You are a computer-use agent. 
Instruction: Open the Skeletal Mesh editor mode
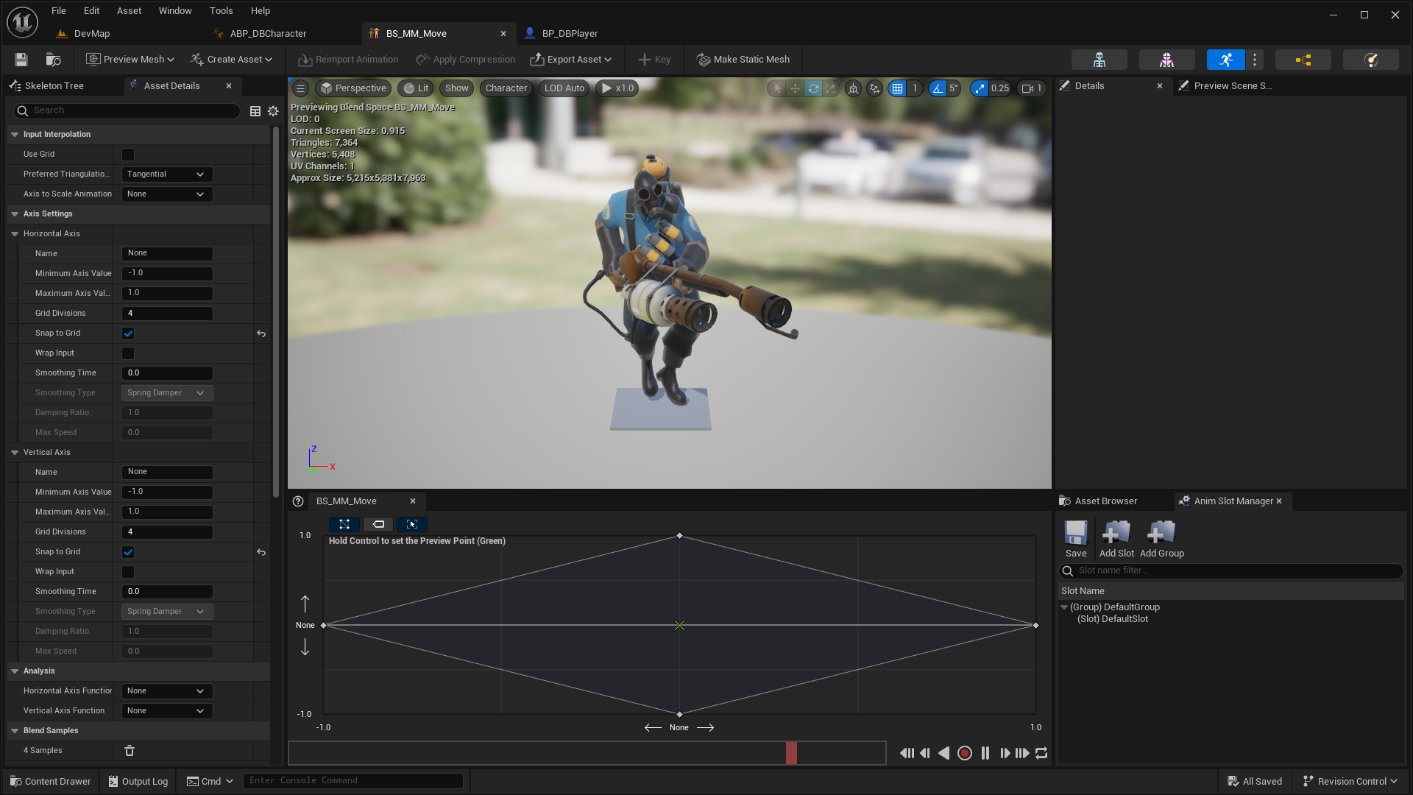(x=1166, y=60)
